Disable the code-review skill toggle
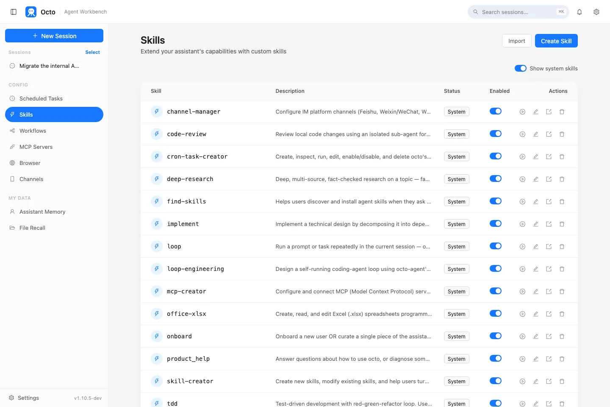Viewport: 610px width, 407px height. click(x=496, y=134)
